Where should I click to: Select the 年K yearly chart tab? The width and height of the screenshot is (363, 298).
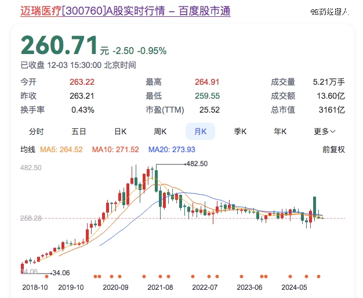280,131
